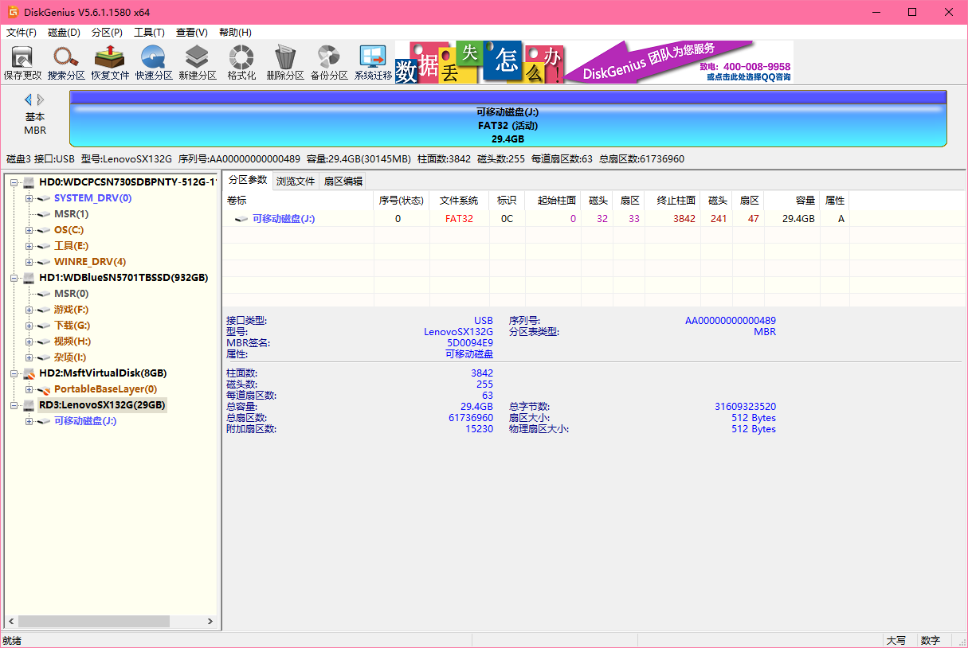Viewport: 968px width, 648px height.
Task: Expand the OS(C:) tree node
Action: point(29,230)
